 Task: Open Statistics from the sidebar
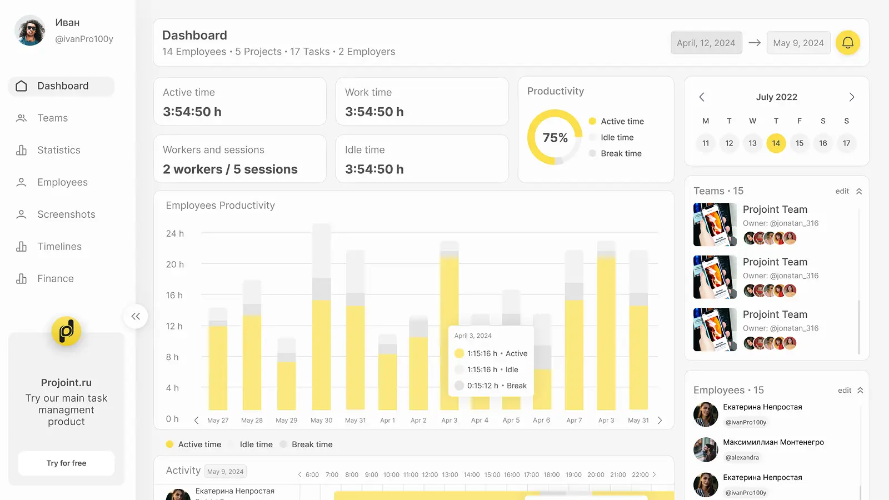(58, 151)
